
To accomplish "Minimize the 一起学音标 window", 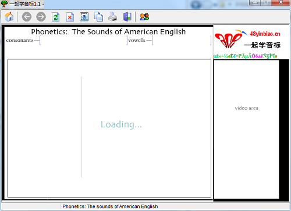I will click(x=255, y=3).
